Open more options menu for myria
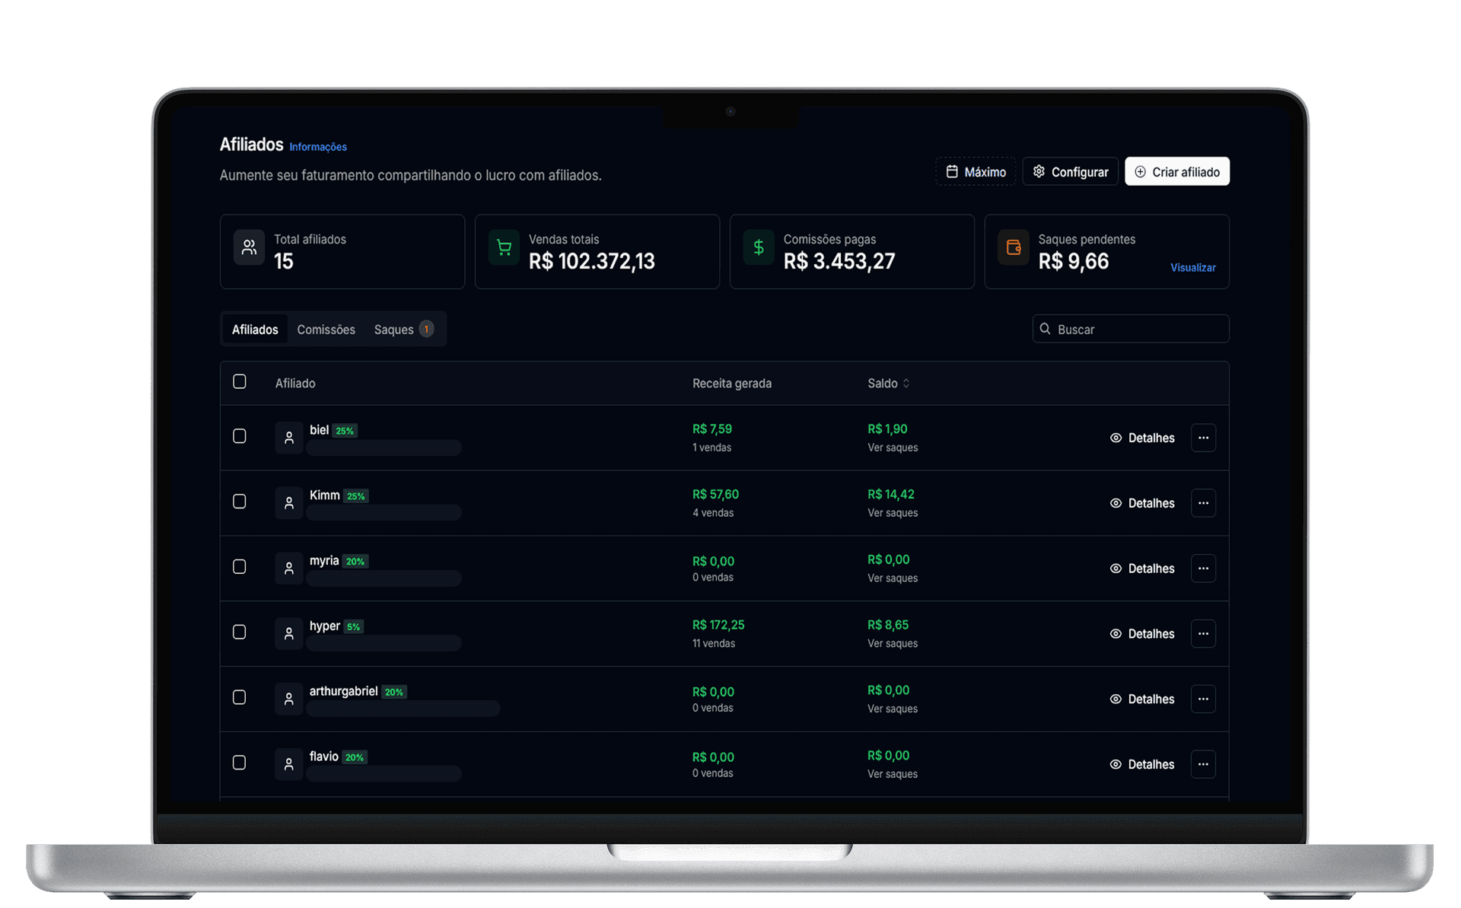 [x=1203, y=569]
